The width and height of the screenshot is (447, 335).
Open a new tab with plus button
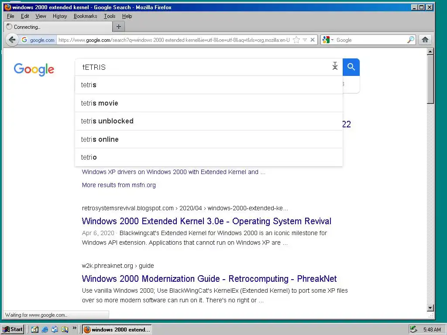(119, 27)
